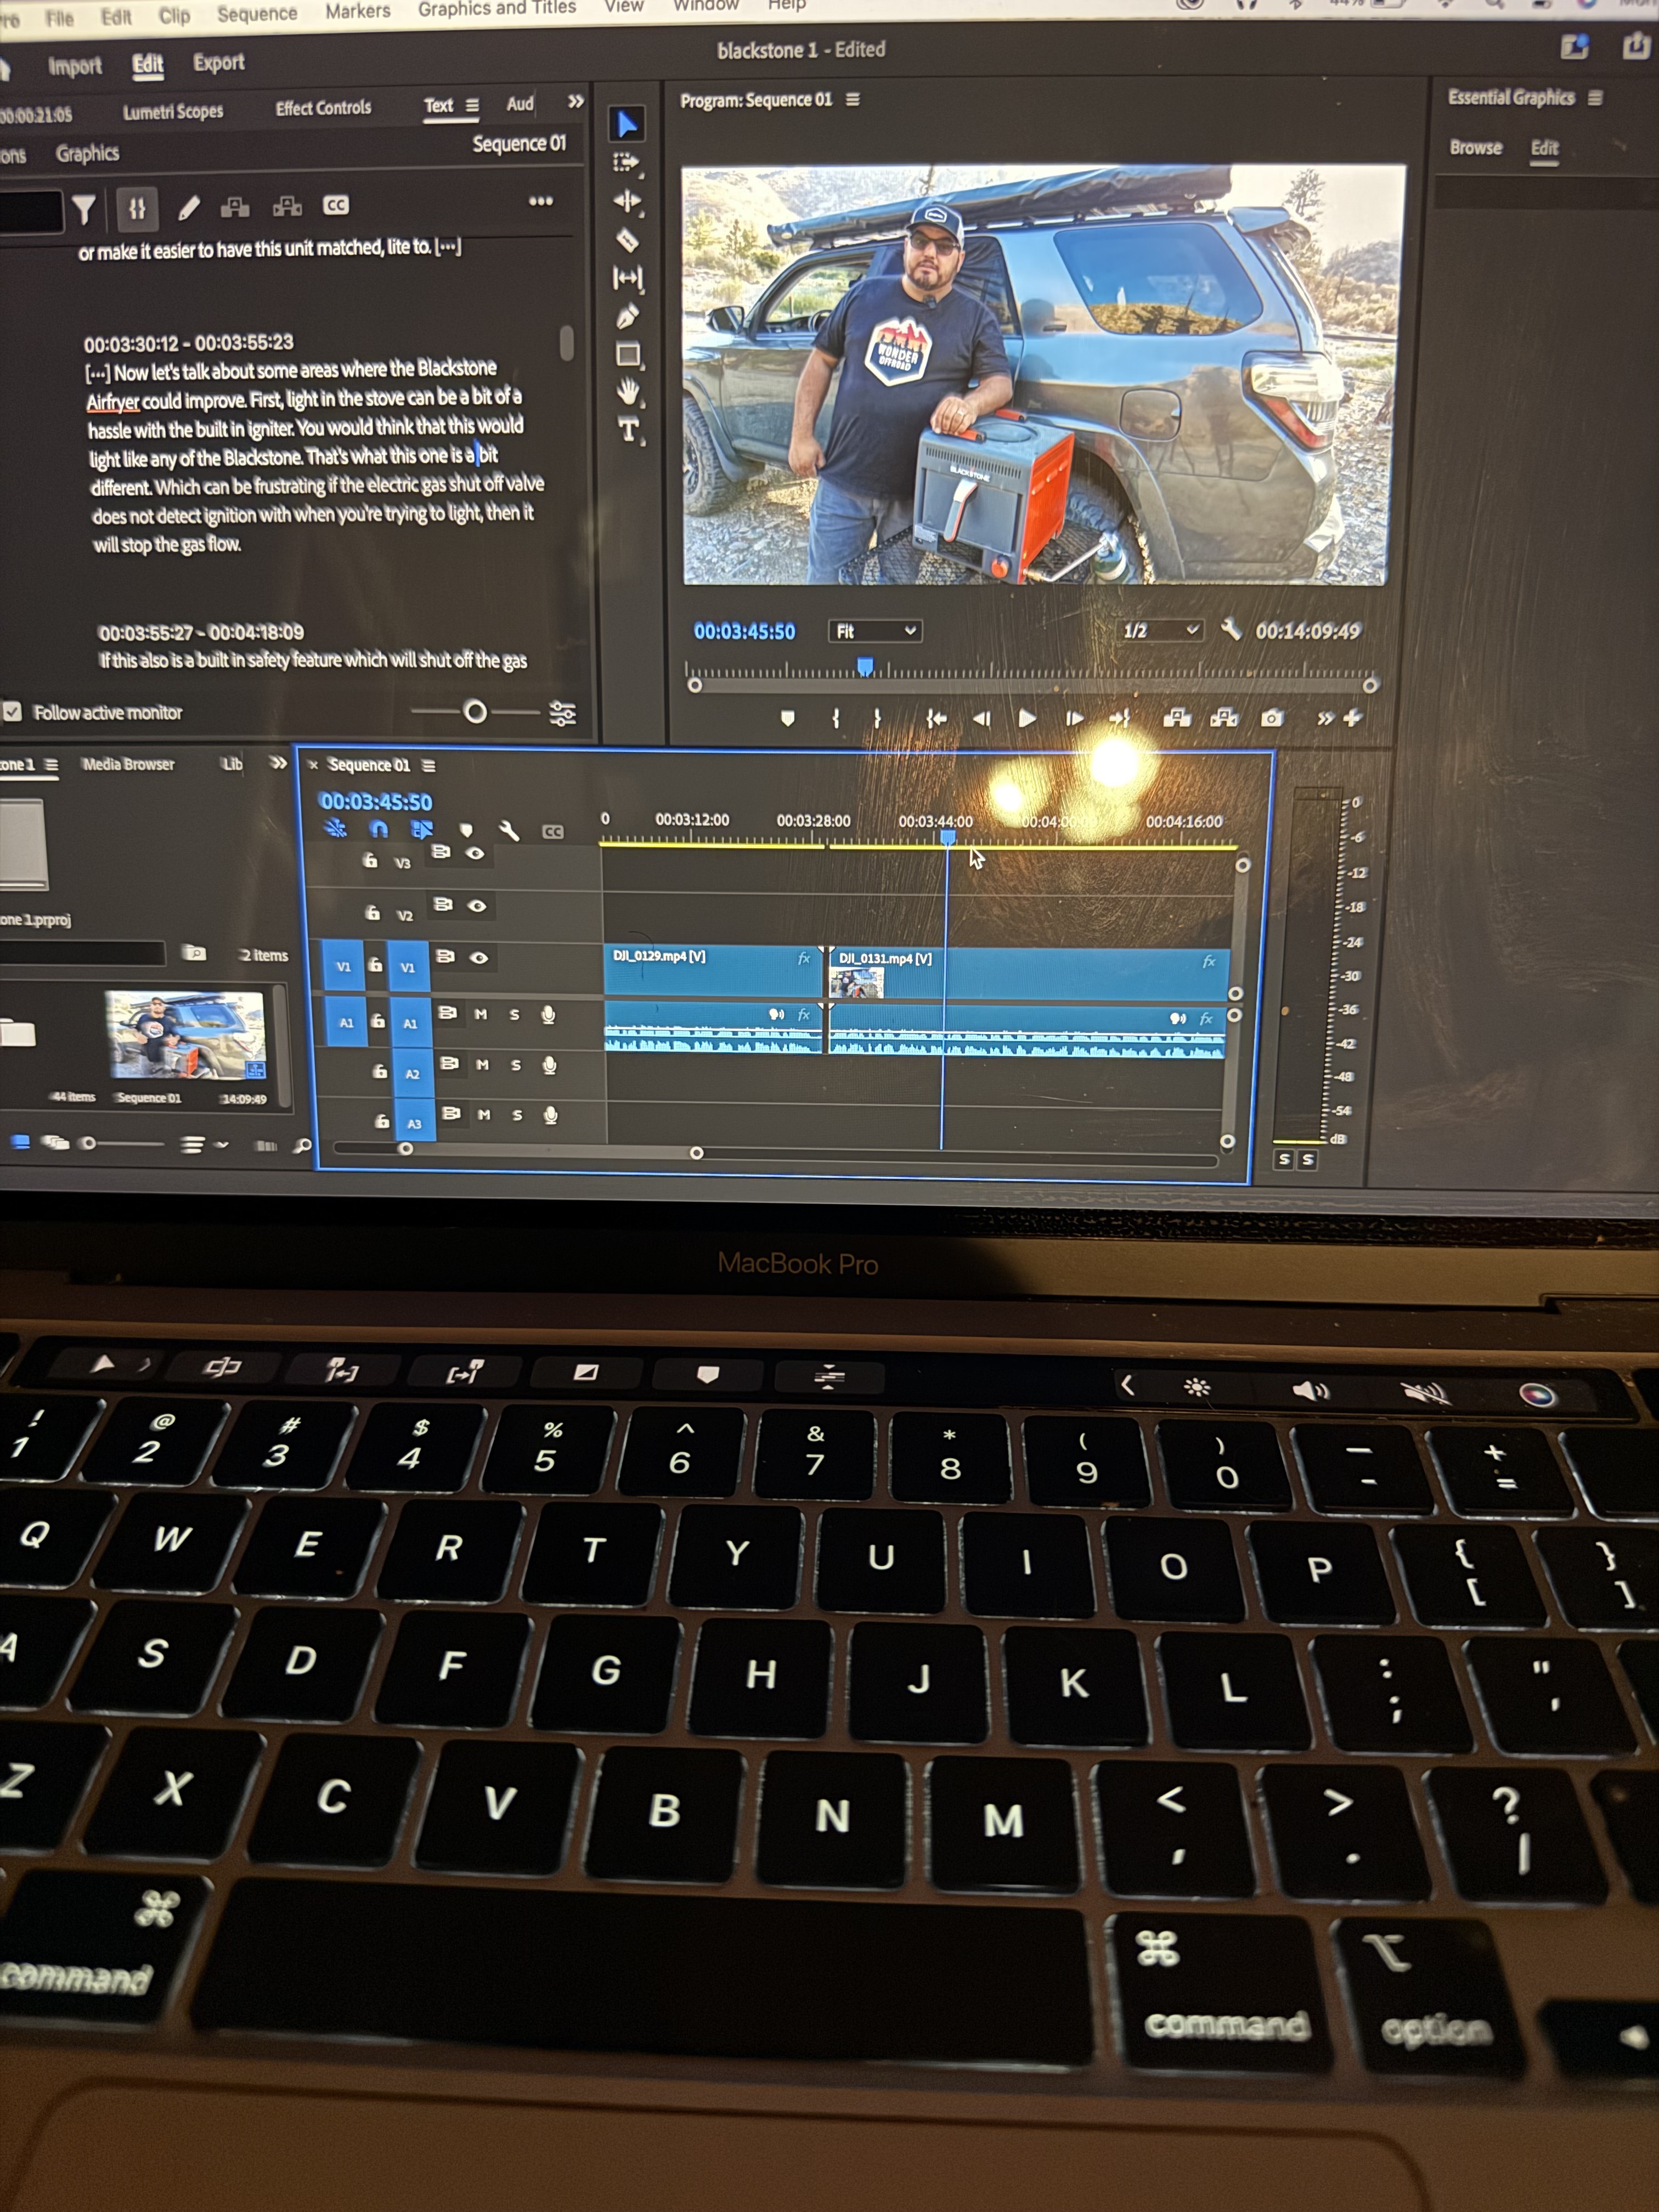Viewport: 1659px width, 2212px height.
Task: Click the Program monitor playhead marker
Action: click(x=866, y=667)
